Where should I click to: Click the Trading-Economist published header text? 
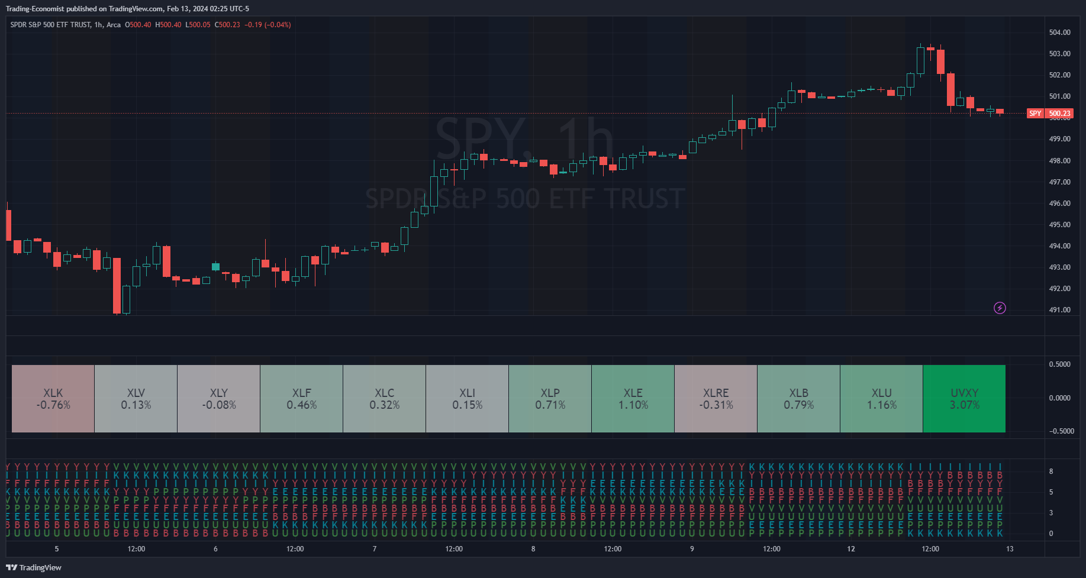(127, 9)
